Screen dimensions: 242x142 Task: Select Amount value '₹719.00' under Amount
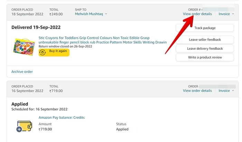click(x=45, y=129)
